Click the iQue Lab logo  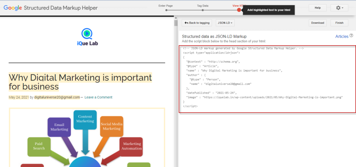(x=87, y=37)
